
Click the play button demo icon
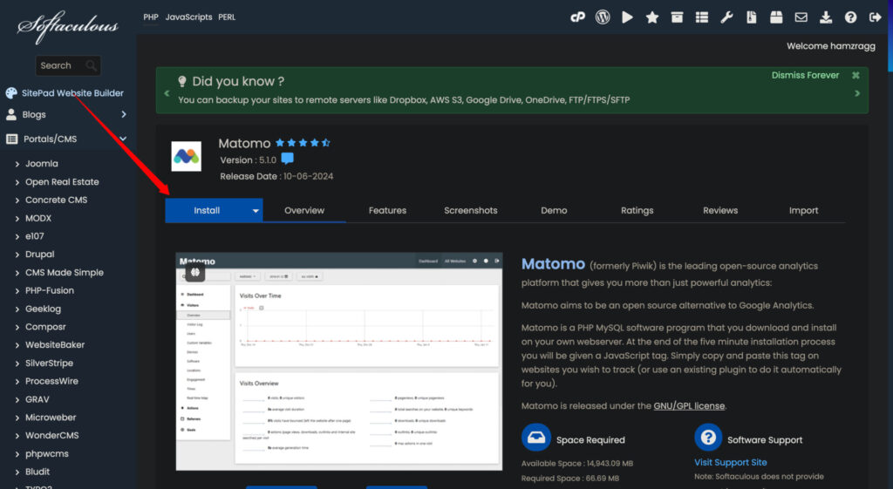pos(627,17)
